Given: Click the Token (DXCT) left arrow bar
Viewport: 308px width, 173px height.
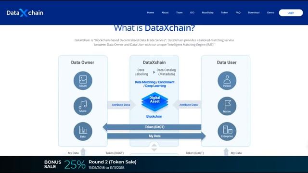Looking at the screenshot, I should click(152, 127).
